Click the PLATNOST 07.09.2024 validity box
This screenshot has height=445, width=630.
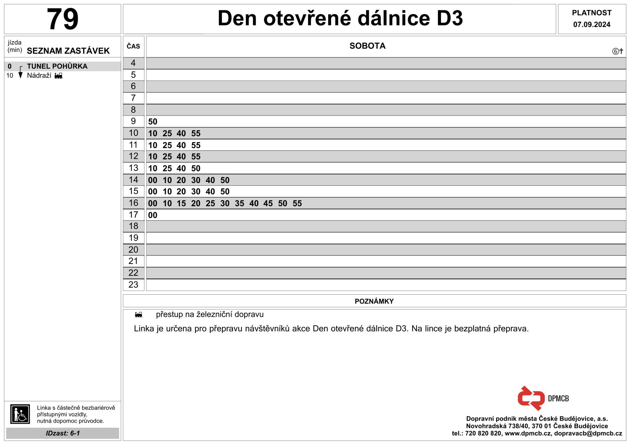click(592, 19)
